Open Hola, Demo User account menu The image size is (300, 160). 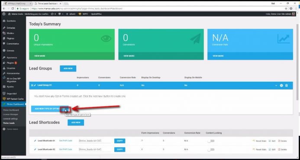pyautogui.click(x=281, y=14)
